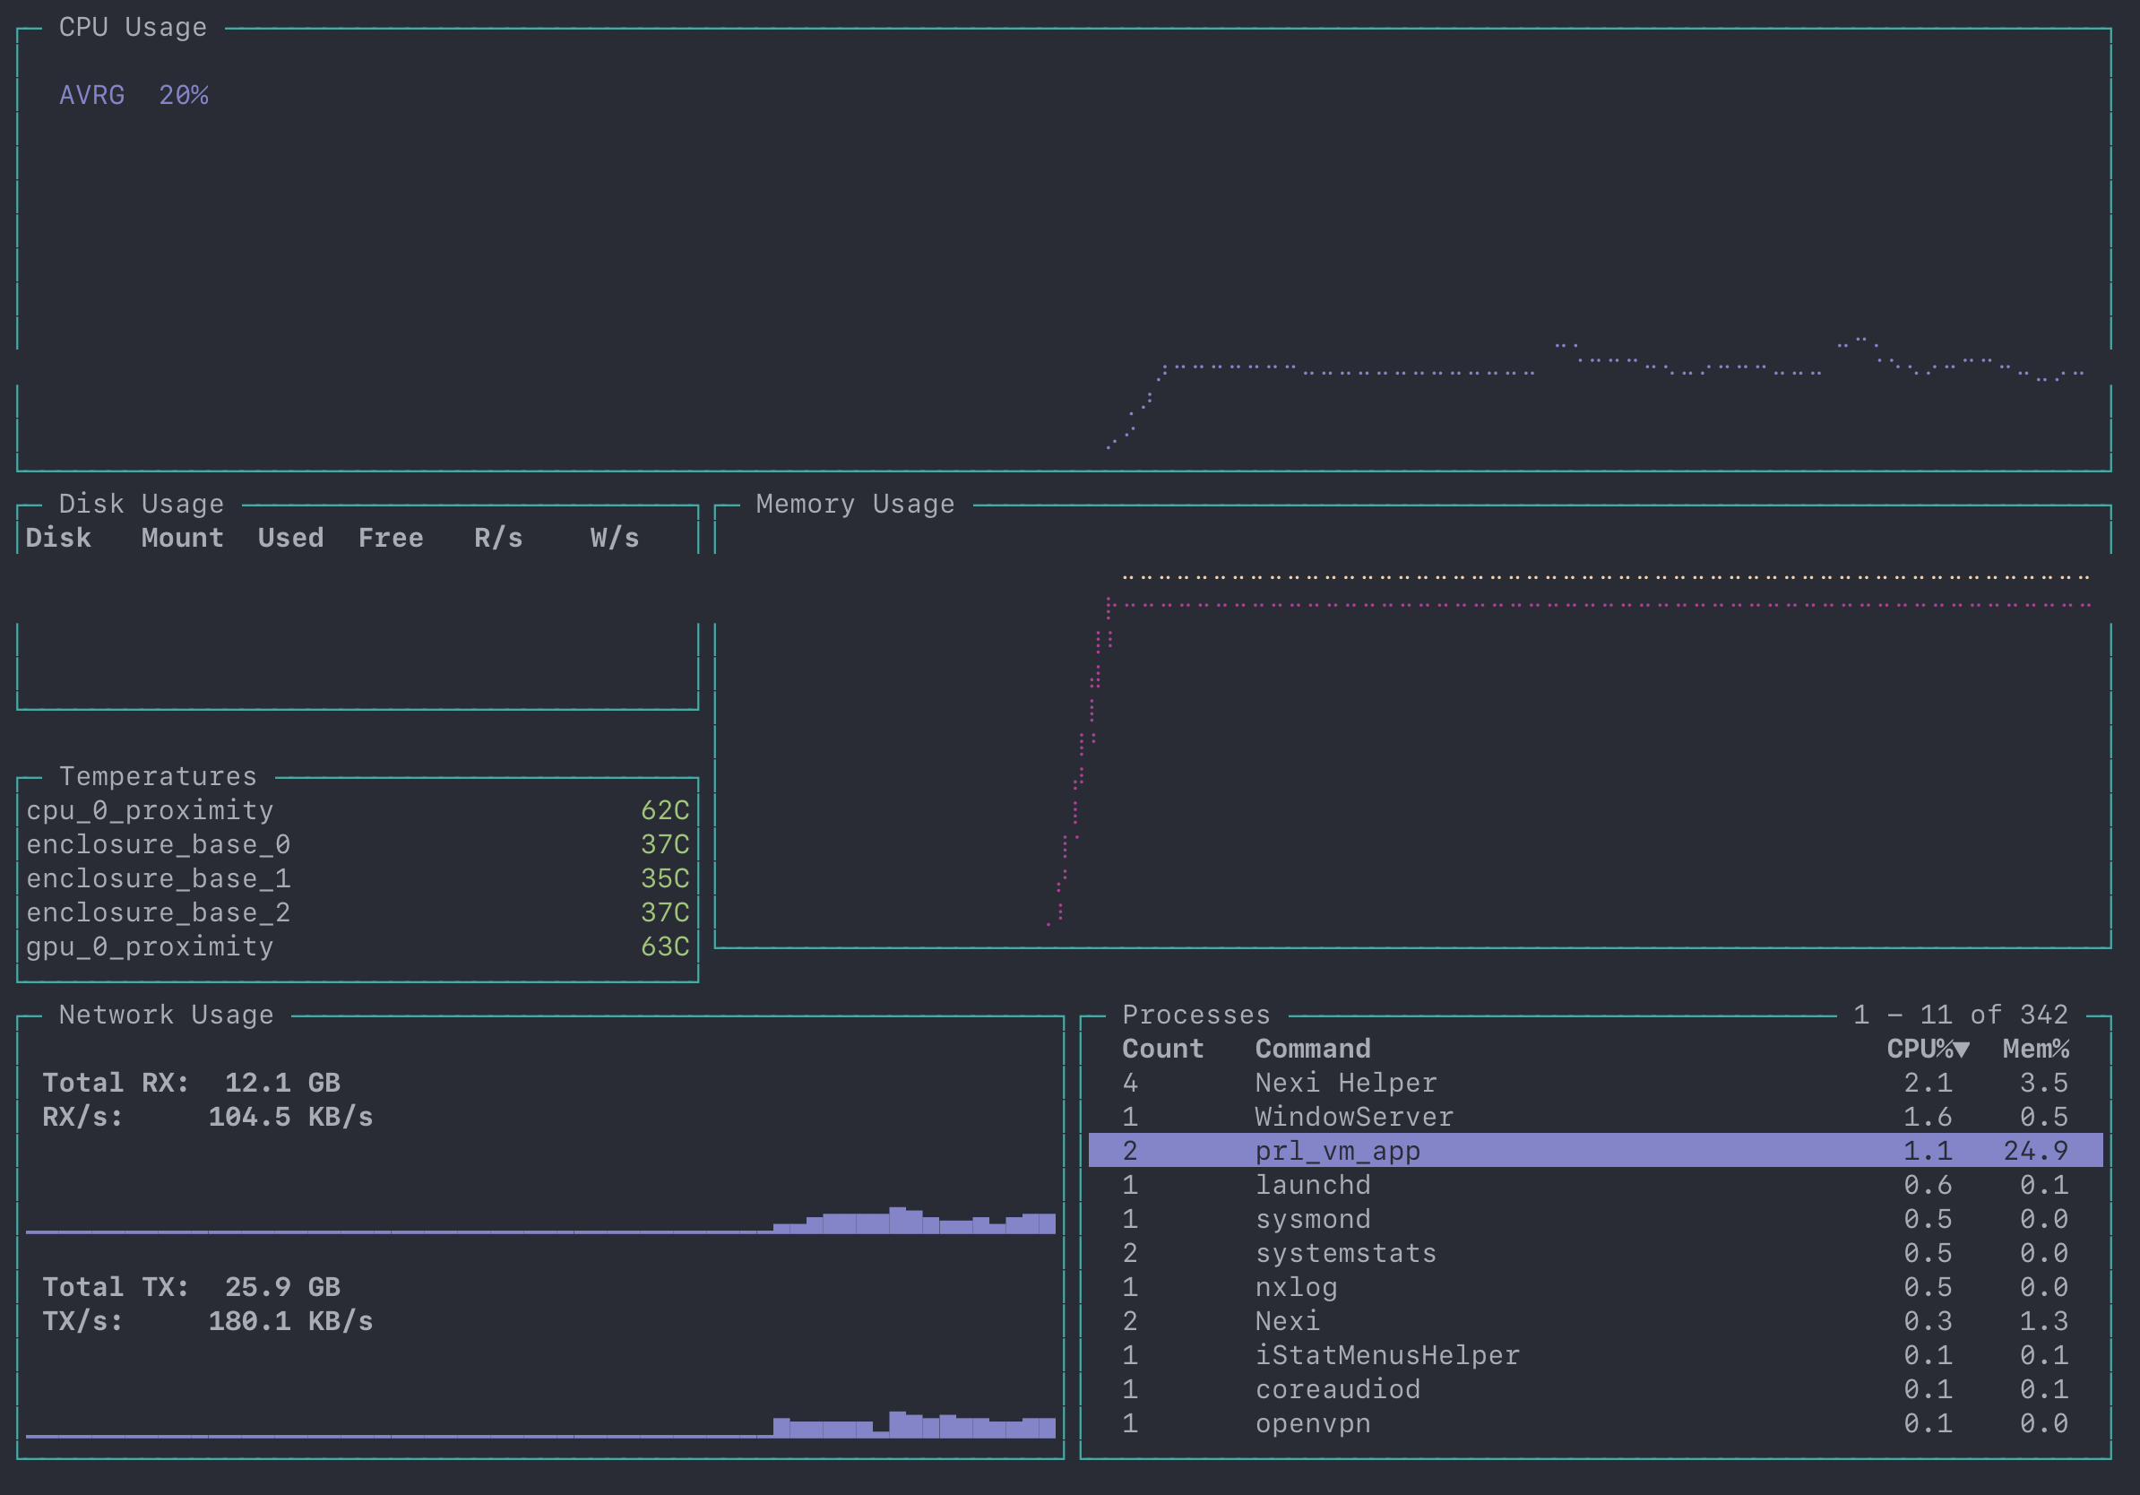Image resolution: width=2140 pixels, height=1495 pixels.
Task: Select the systemstats process row
Action: (1595, 1253)
